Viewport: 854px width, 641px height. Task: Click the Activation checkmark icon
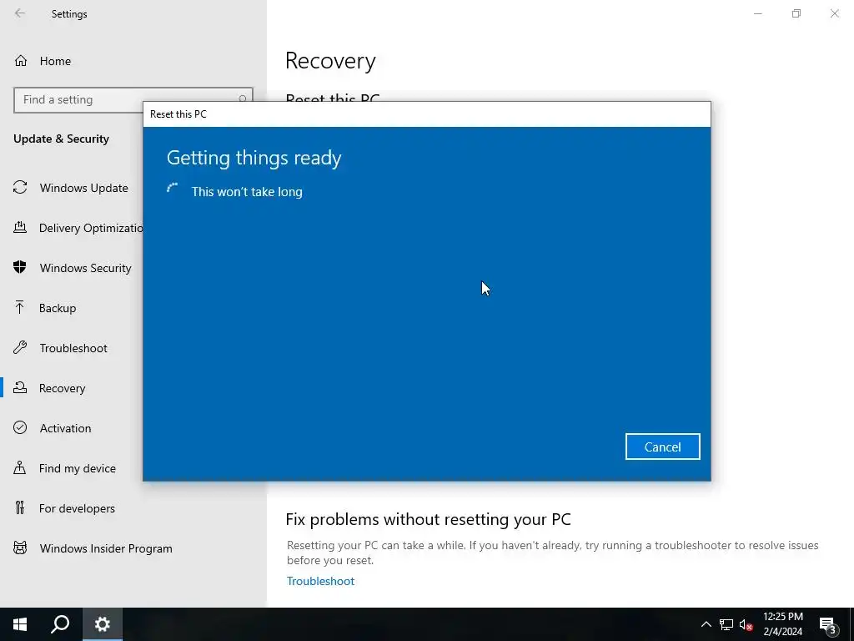pos(20,427)
